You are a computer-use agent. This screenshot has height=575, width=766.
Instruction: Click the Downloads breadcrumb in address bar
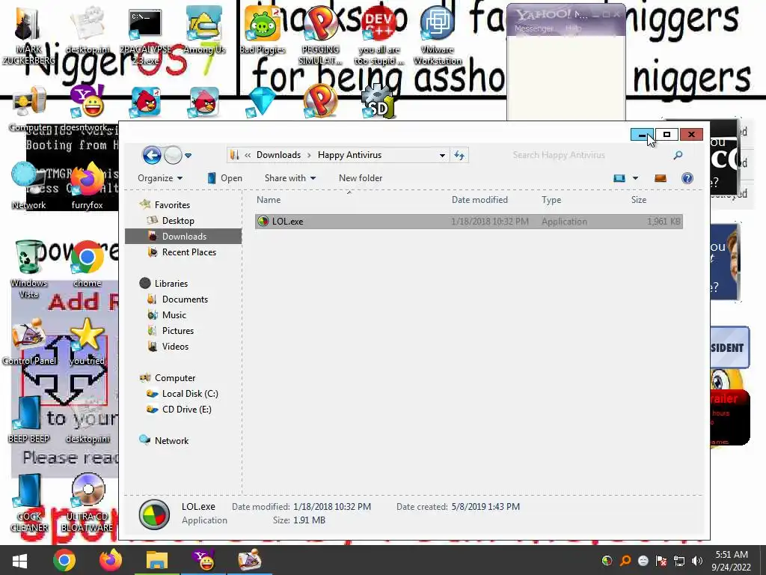(278, 155)
